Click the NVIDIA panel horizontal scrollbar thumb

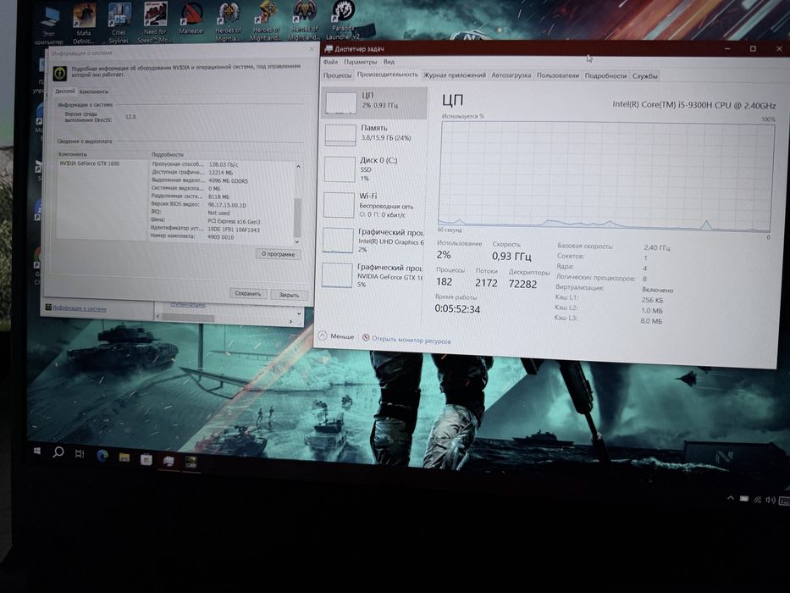click(189, 319)
